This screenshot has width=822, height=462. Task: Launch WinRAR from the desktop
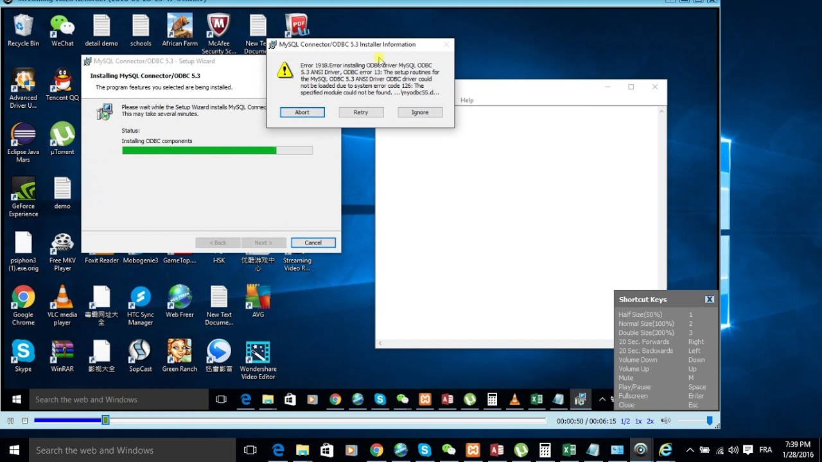[x=62, y=355]
